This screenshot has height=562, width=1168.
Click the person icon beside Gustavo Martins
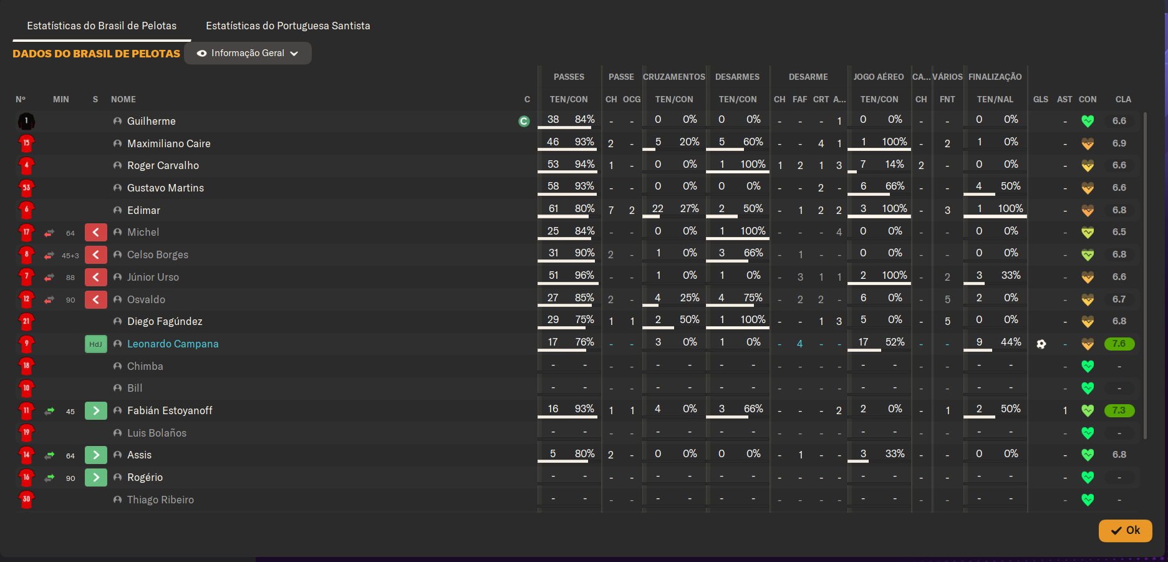click(117, 188)
